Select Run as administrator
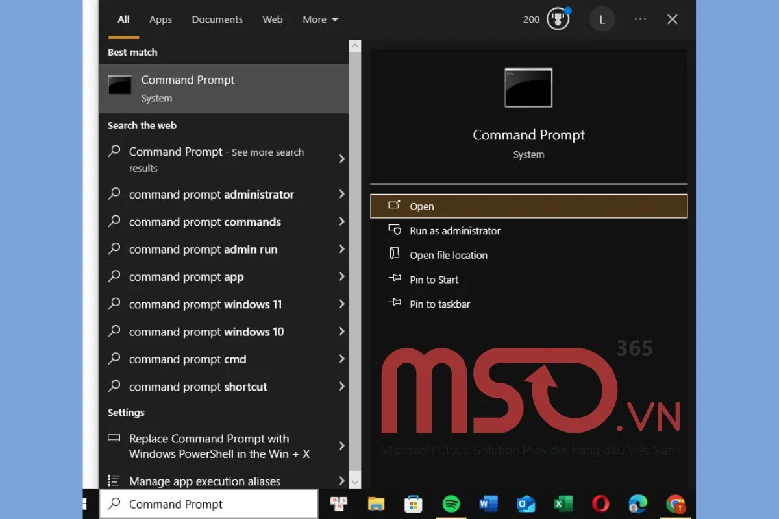Viewport: 779px width, 519px height. [x=454, y=231]
